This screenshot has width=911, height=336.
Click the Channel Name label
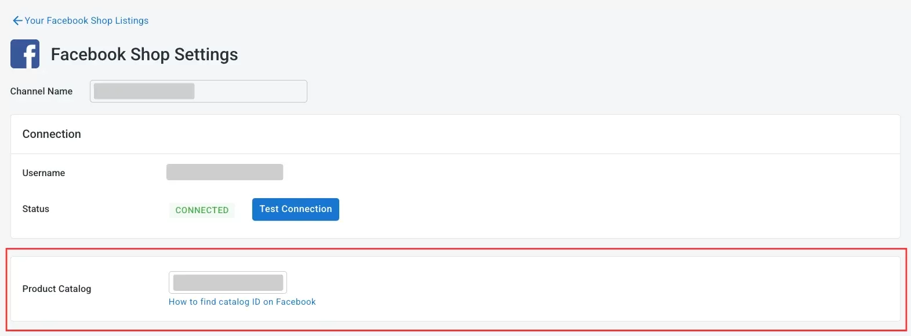(x=41, y=92)
